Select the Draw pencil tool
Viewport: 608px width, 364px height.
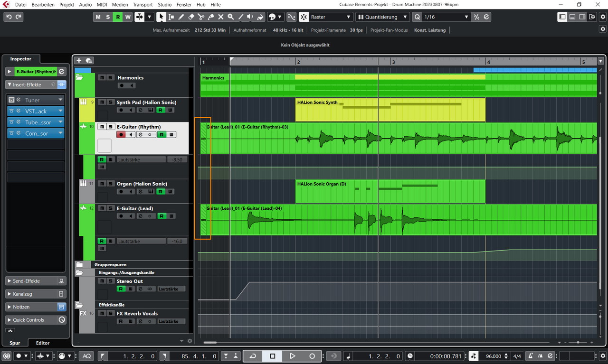pyautogui.click(x=181, y=17)
